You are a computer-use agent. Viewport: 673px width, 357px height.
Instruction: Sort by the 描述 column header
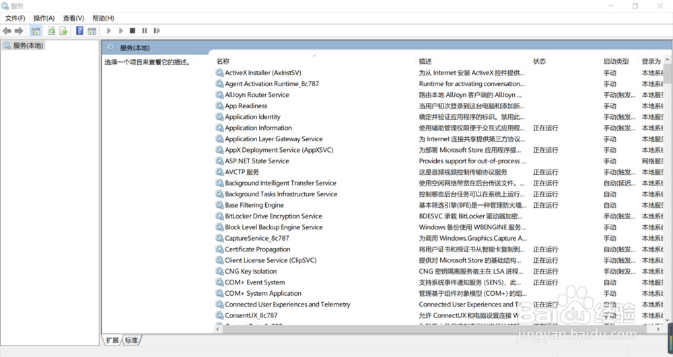425,61
